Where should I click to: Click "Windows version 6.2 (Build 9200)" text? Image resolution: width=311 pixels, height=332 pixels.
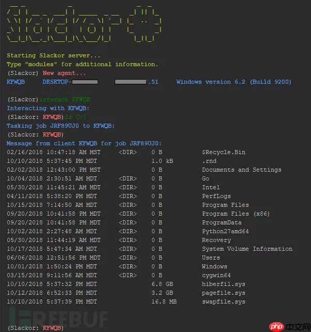234,82
